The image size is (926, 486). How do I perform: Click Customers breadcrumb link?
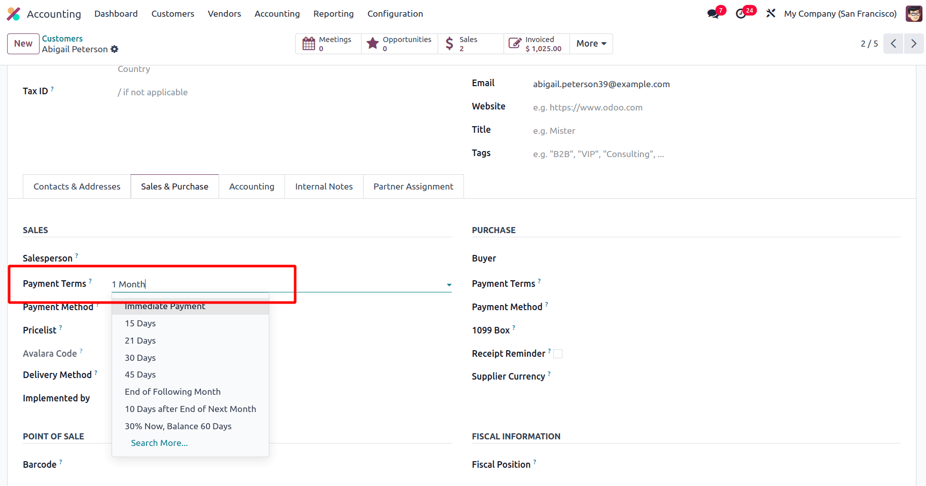coord(62,39)
